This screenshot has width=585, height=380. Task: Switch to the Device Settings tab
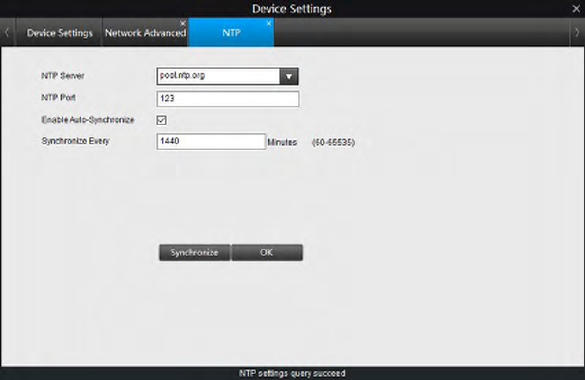click(x=59, y=32)
